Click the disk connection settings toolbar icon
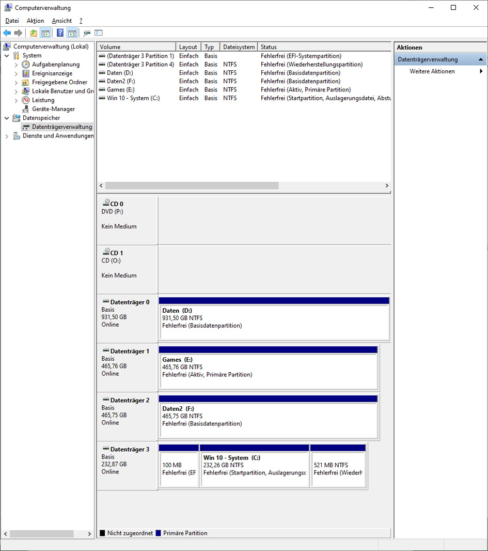The height and width of the screenshot is (551, 488). [x=87, y=33]
